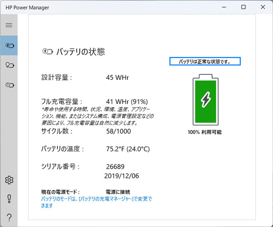Open the clock battery schedule sidebar icon

point(9,84)
